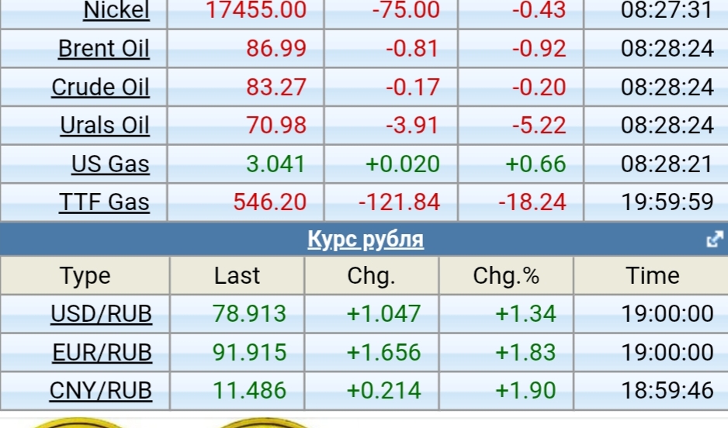This screenshot has height=428, width=728.
Task: Open the Urals Oil quote page
Action: click(104, 126)
